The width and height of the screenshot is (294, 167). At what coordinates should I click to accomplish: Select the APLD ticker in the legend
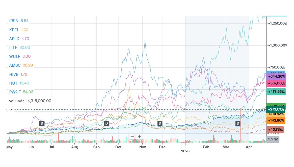[x=14, y=39]
